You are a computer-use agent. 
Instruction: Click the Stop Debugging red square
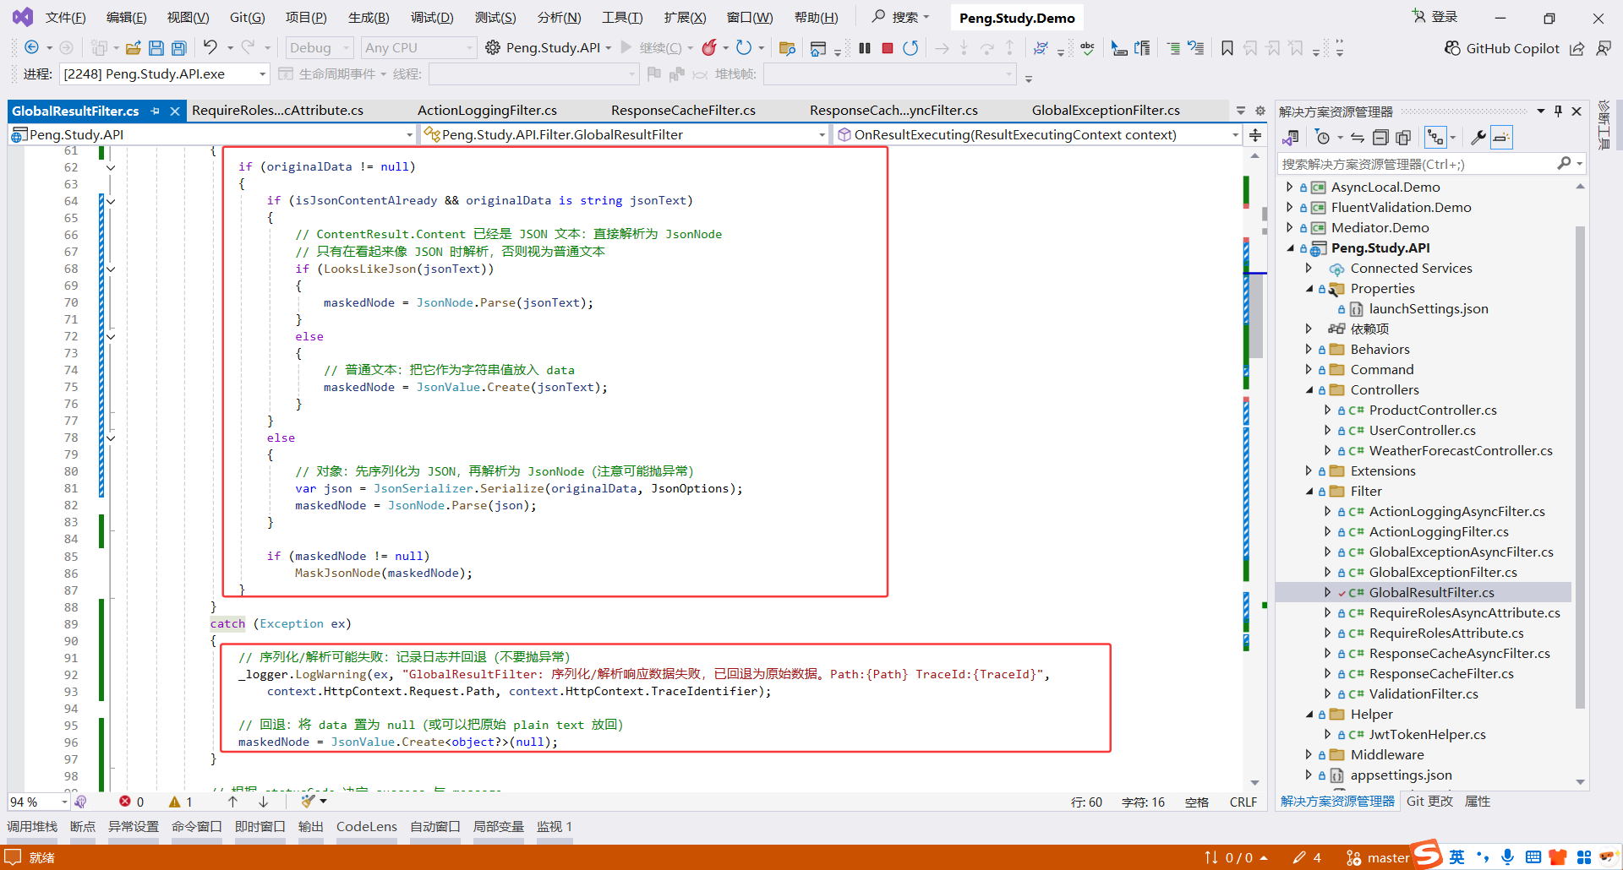pyautogui.click(x=888, y=48)
